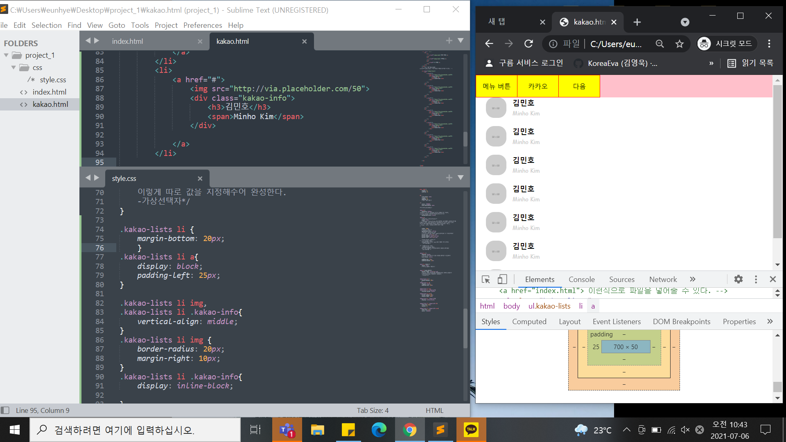Collapse the project_1 folder

[x=6, y=55]
